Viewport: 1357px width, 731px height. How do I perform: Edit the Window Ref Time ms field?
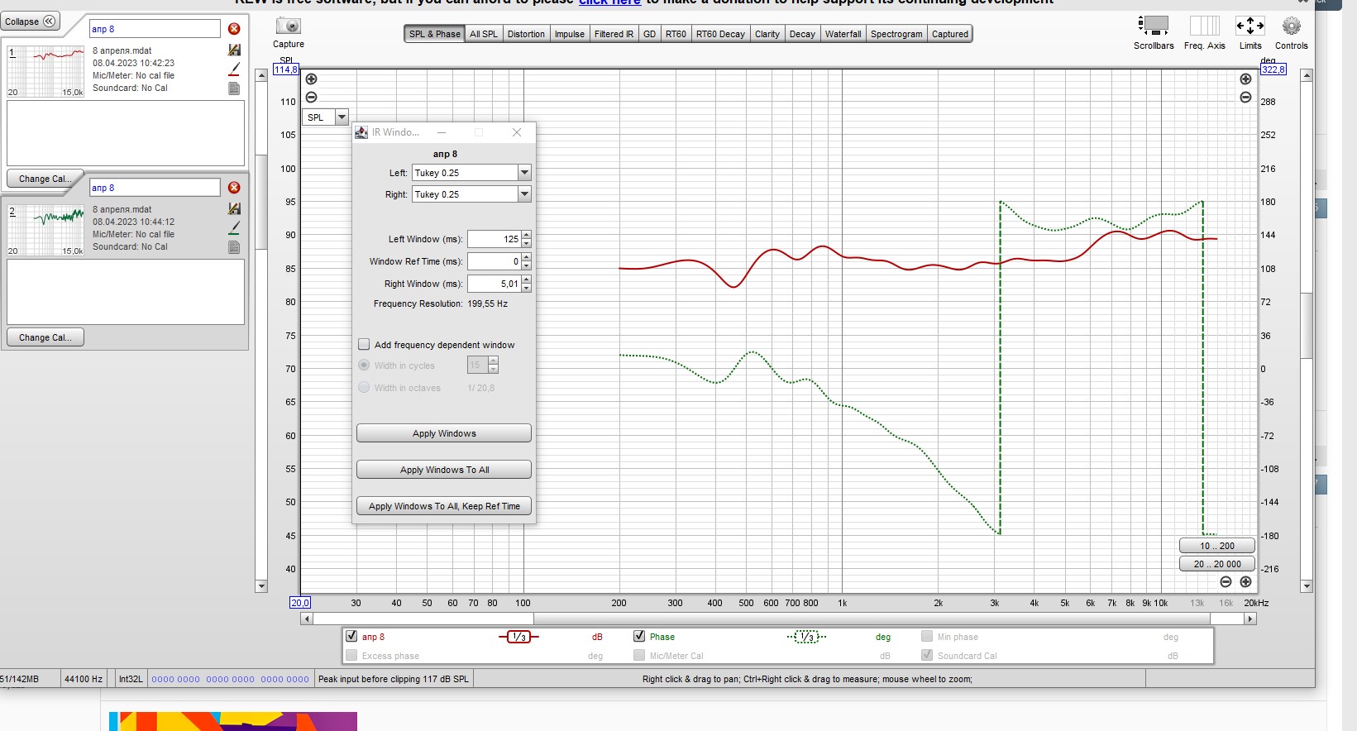tap(495, 261)
